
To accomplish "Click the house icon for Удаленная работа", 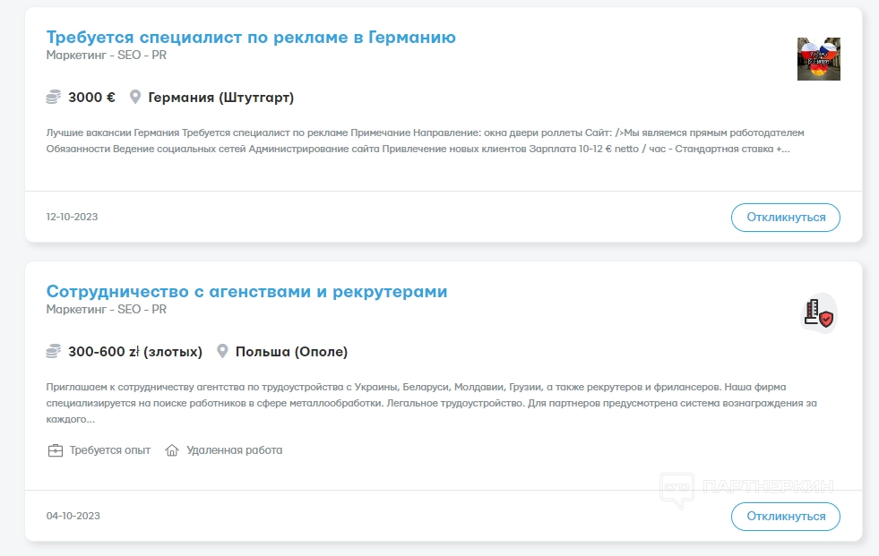I will tap(172, 450).
